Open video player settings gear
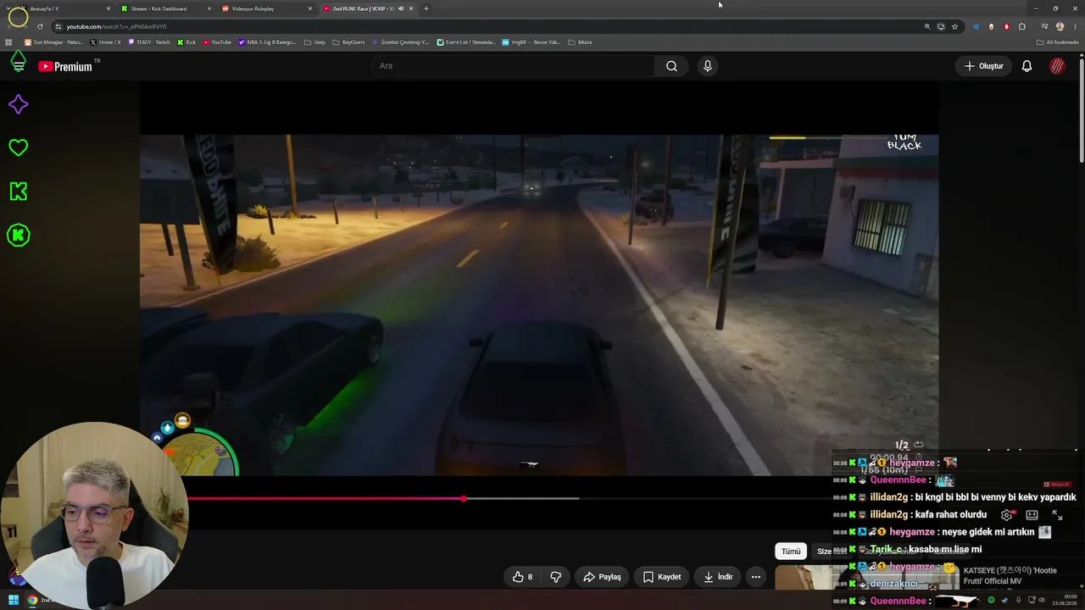This screenshot has height=610, width=1085. click(1006, 515)
